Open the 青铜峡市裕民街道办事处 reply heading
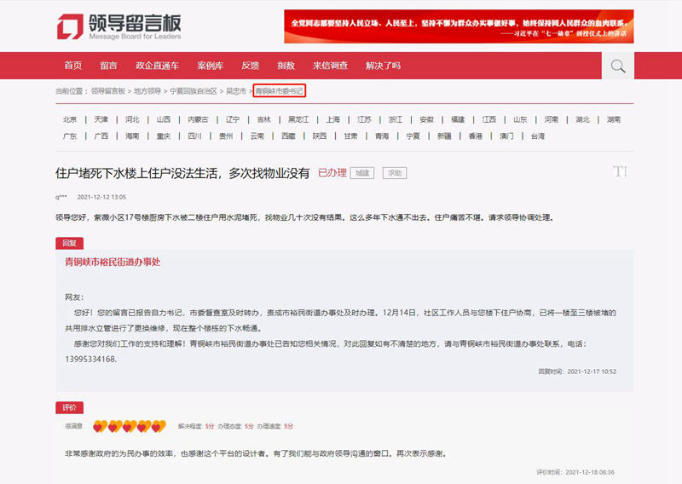Screen dimensions: 682x484 click(113, 262)
